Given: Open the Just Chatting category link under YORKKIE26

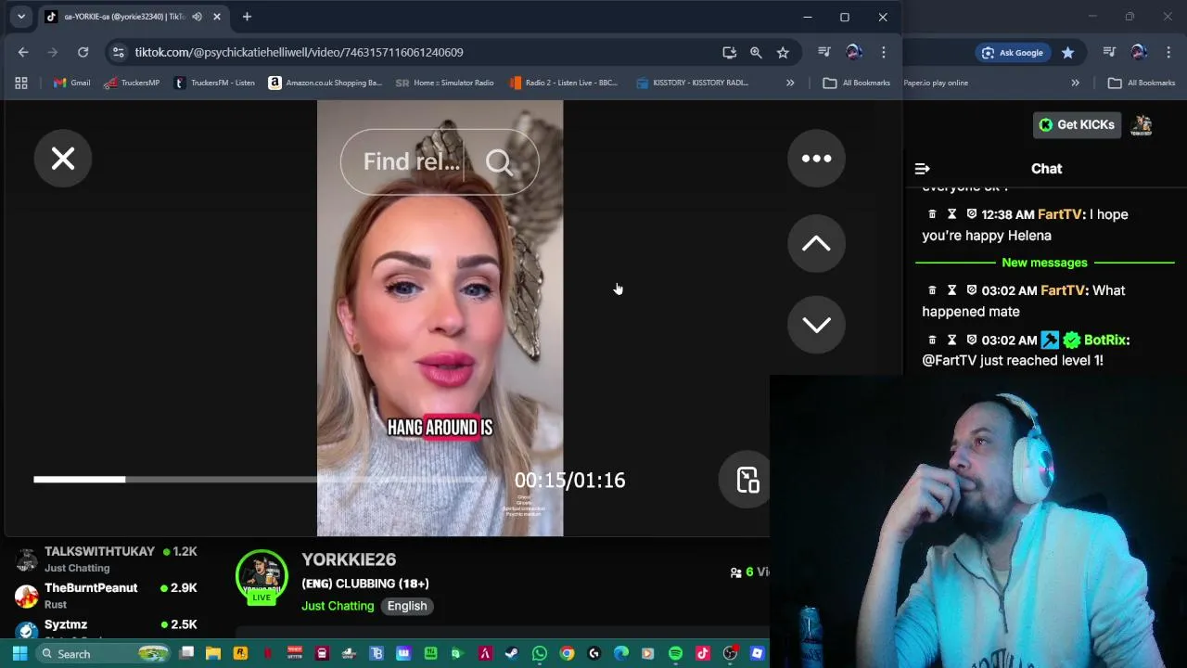Looking at the screenshot, I should click(x=338, y=606).
